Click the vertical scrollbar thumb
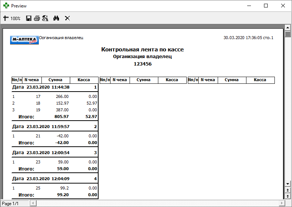This screenshot has height=207, width=292. [x=288, y=35]
